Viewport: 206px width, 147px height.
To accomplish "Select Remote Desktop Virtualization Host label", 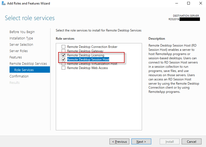I will click(92, 64).
